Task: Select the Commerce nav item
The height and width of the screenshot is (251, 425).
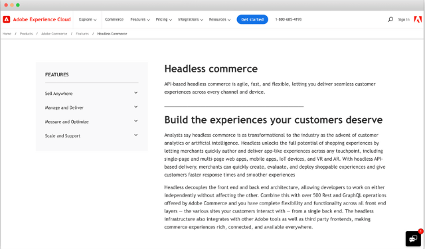Action: 114,19
